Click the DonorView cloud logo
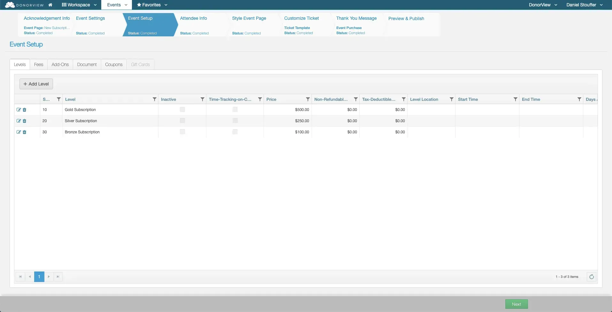Screen dimensions: 612x312 coord(10,5)
